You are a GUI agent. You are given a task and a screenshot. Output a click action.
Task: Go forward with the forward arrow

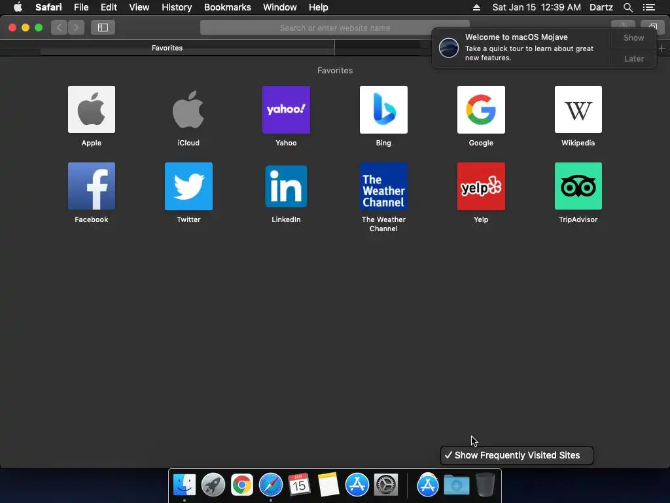coord(76,28)
